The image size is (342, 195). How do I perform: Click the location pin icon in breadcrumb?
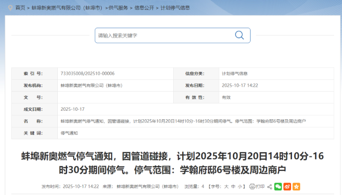point(10,7)
